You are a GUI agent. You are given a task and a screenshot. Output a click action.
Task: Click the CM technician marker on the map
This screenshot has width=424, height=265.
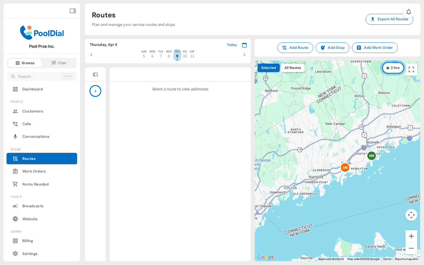[345, 168]
